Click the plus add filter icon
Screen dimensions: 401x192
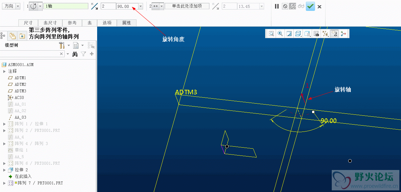click(92, 54)
